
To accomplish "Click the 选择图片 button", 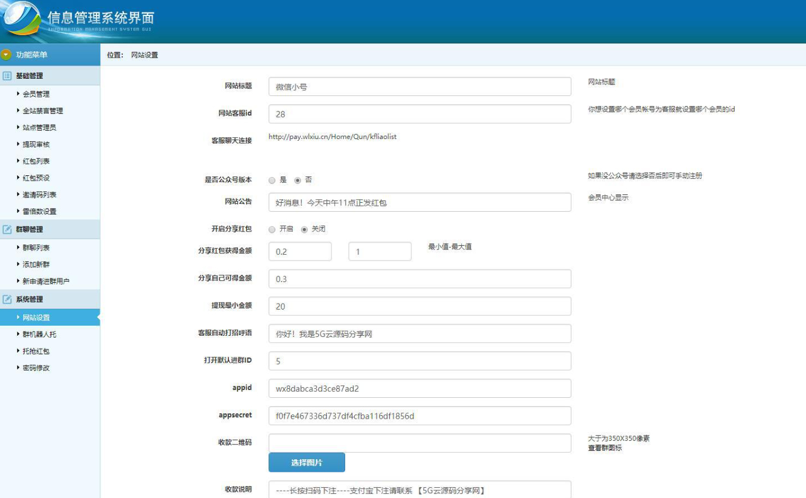I will coord(306,462).
